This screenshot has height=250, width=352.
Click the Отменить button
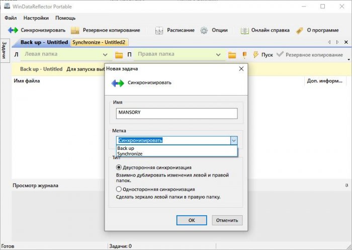pyautogui.click(x=227, y=220)
